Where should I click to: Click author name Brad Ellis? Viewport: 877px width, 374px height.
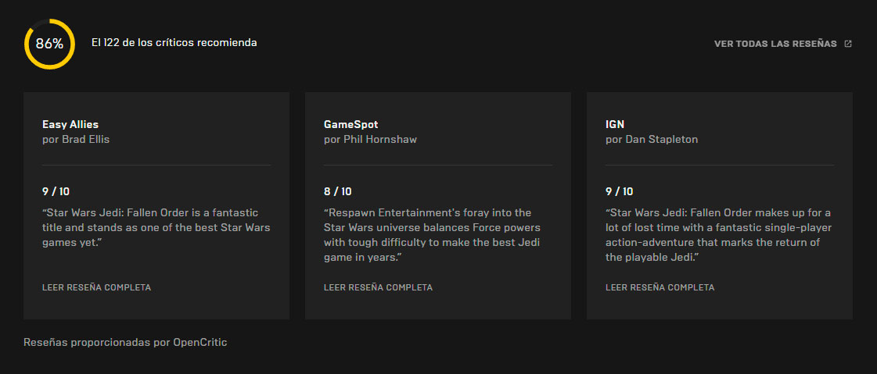click(86, 140)
